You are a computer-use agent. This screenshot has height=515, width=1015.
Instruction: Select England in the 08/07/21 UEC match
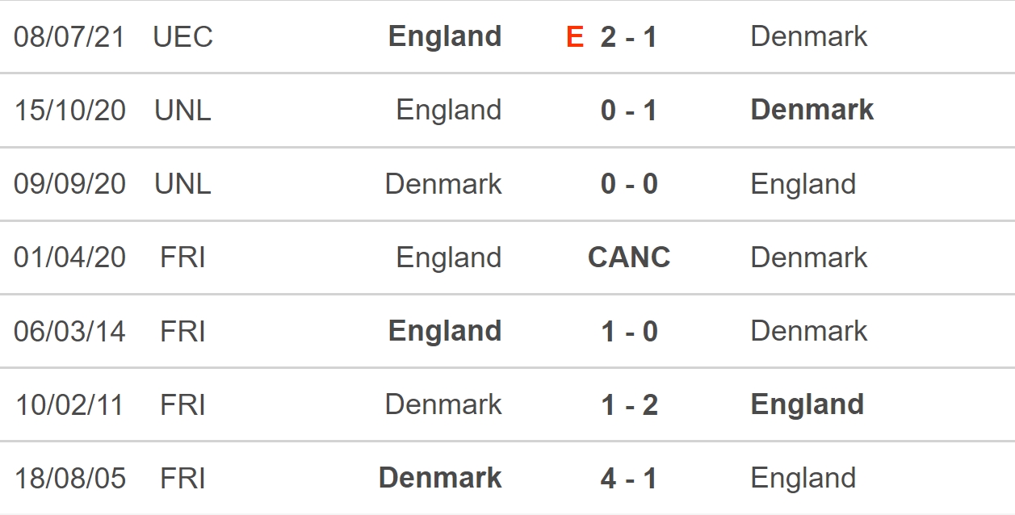coord(445,37)
